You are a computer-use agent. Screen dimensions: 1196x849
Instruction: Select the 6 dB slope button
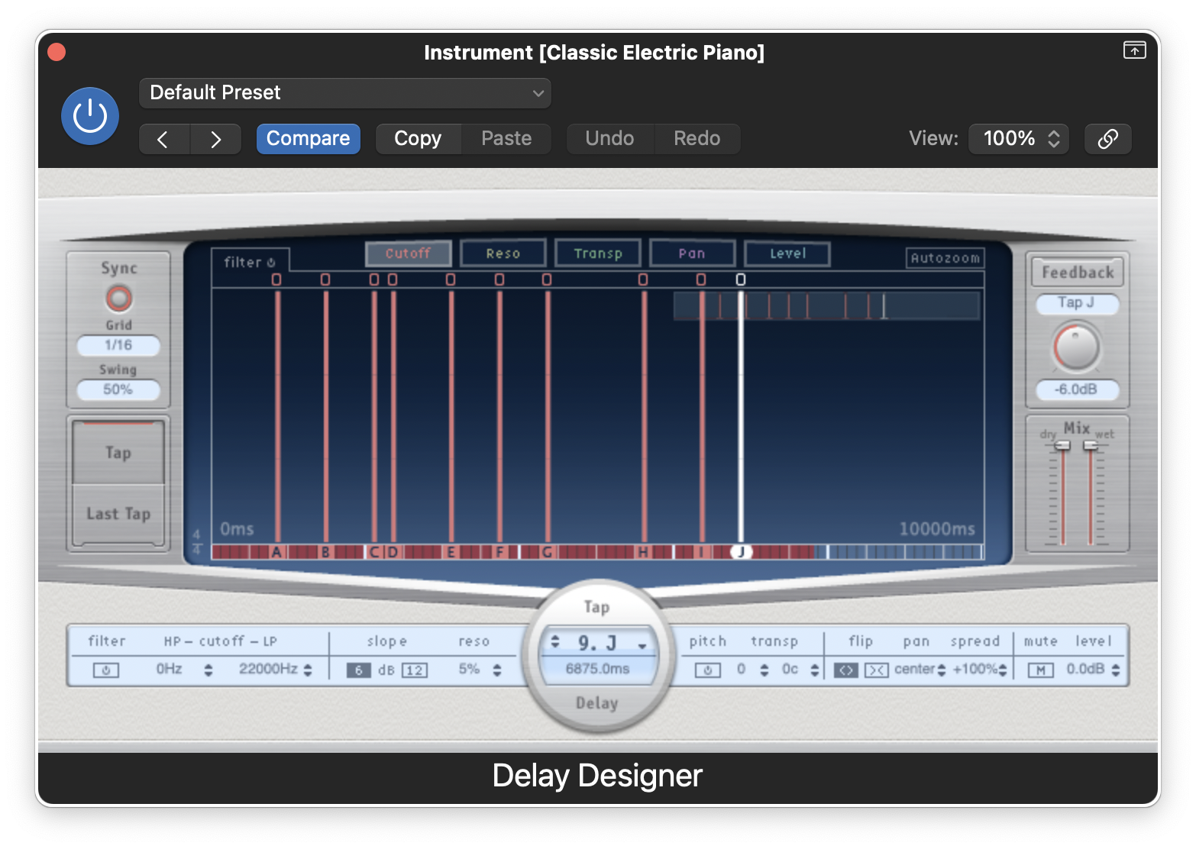(358, 670)
